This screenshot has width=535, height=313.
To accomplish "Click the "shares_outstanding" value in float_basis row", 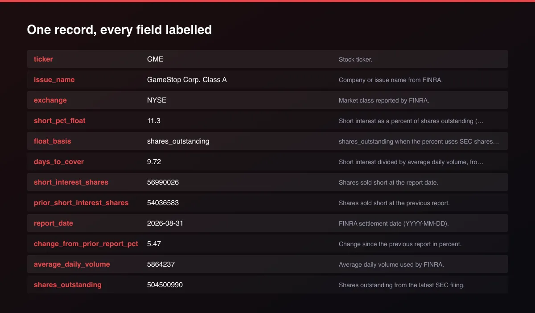I will click(178, 141).
